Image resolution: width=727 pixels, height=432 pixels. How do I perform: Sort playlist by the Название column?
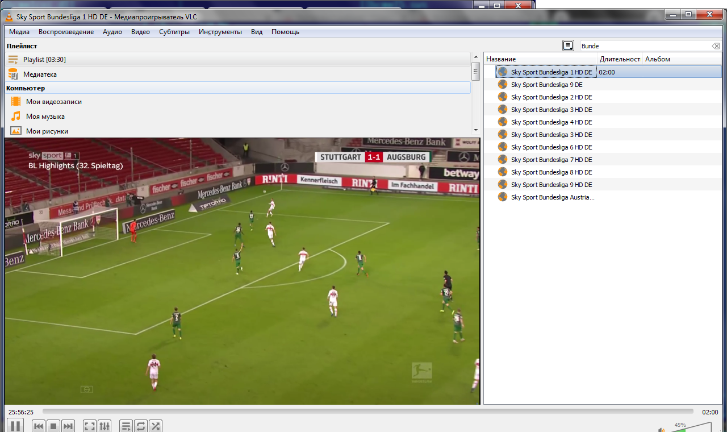(541, 59)
